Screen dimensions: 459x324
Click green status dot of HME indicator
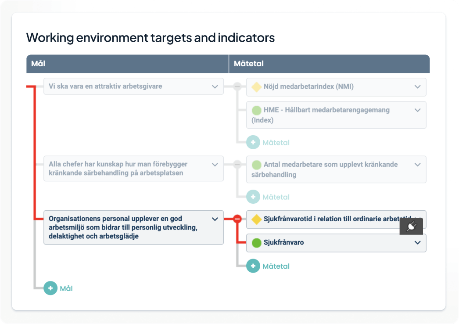[x=256, y=110]
